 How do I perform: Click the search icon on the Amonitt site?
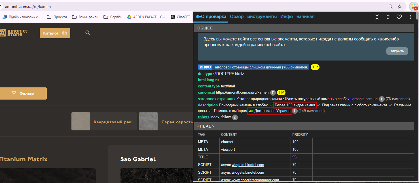click(x=88, y=33)
